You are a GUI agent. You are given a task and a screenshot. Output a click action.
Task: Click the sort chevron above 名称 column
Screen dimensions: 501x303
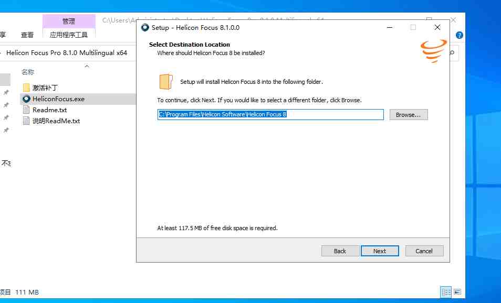[x=87, y=66]
